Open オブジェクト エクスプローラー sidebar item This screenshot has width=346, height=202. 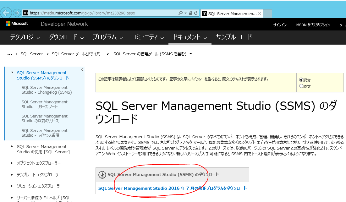(39, 163)
